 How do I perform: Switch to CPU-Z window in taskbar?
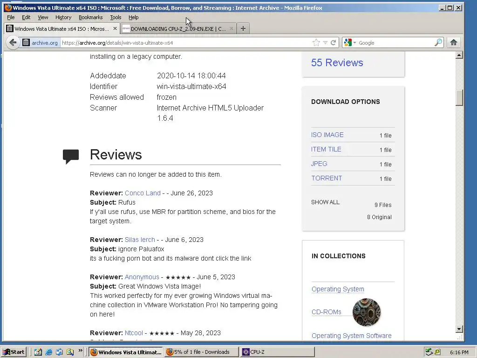pos(278,352)
